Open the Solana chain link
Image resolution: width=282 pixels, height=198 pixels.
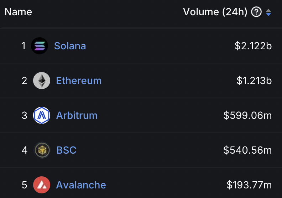click(x=70, y=46)
